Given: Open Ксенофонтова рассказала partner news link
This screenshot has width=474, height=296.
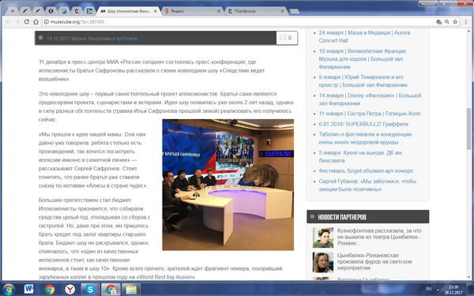Looking at the screenshot, I should point(379,237).
